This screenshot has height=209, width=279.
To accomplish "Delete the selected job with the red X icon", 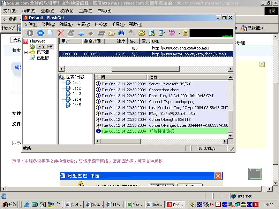I will coord(61,33).
